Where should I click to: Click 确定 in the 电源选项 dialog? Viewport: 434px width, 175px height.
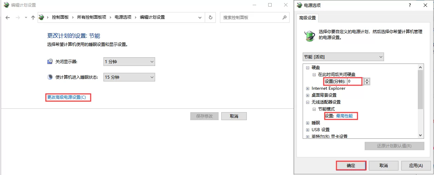(351, 166)
